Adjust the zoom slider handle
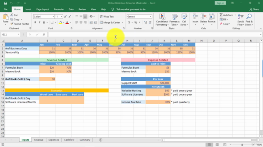Image resolution: width=263 pixels, height=147 pixels. (x=242, y=145)
